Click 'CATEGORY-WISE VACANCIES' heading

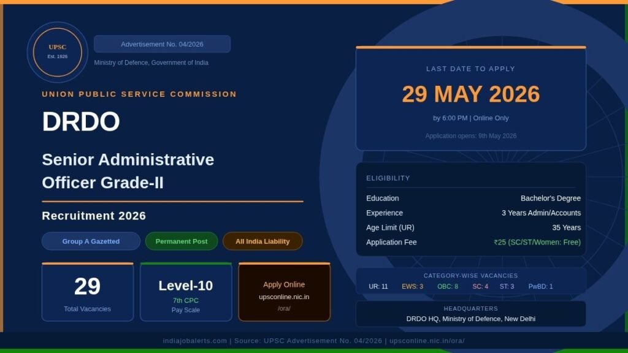pos(470,276)
